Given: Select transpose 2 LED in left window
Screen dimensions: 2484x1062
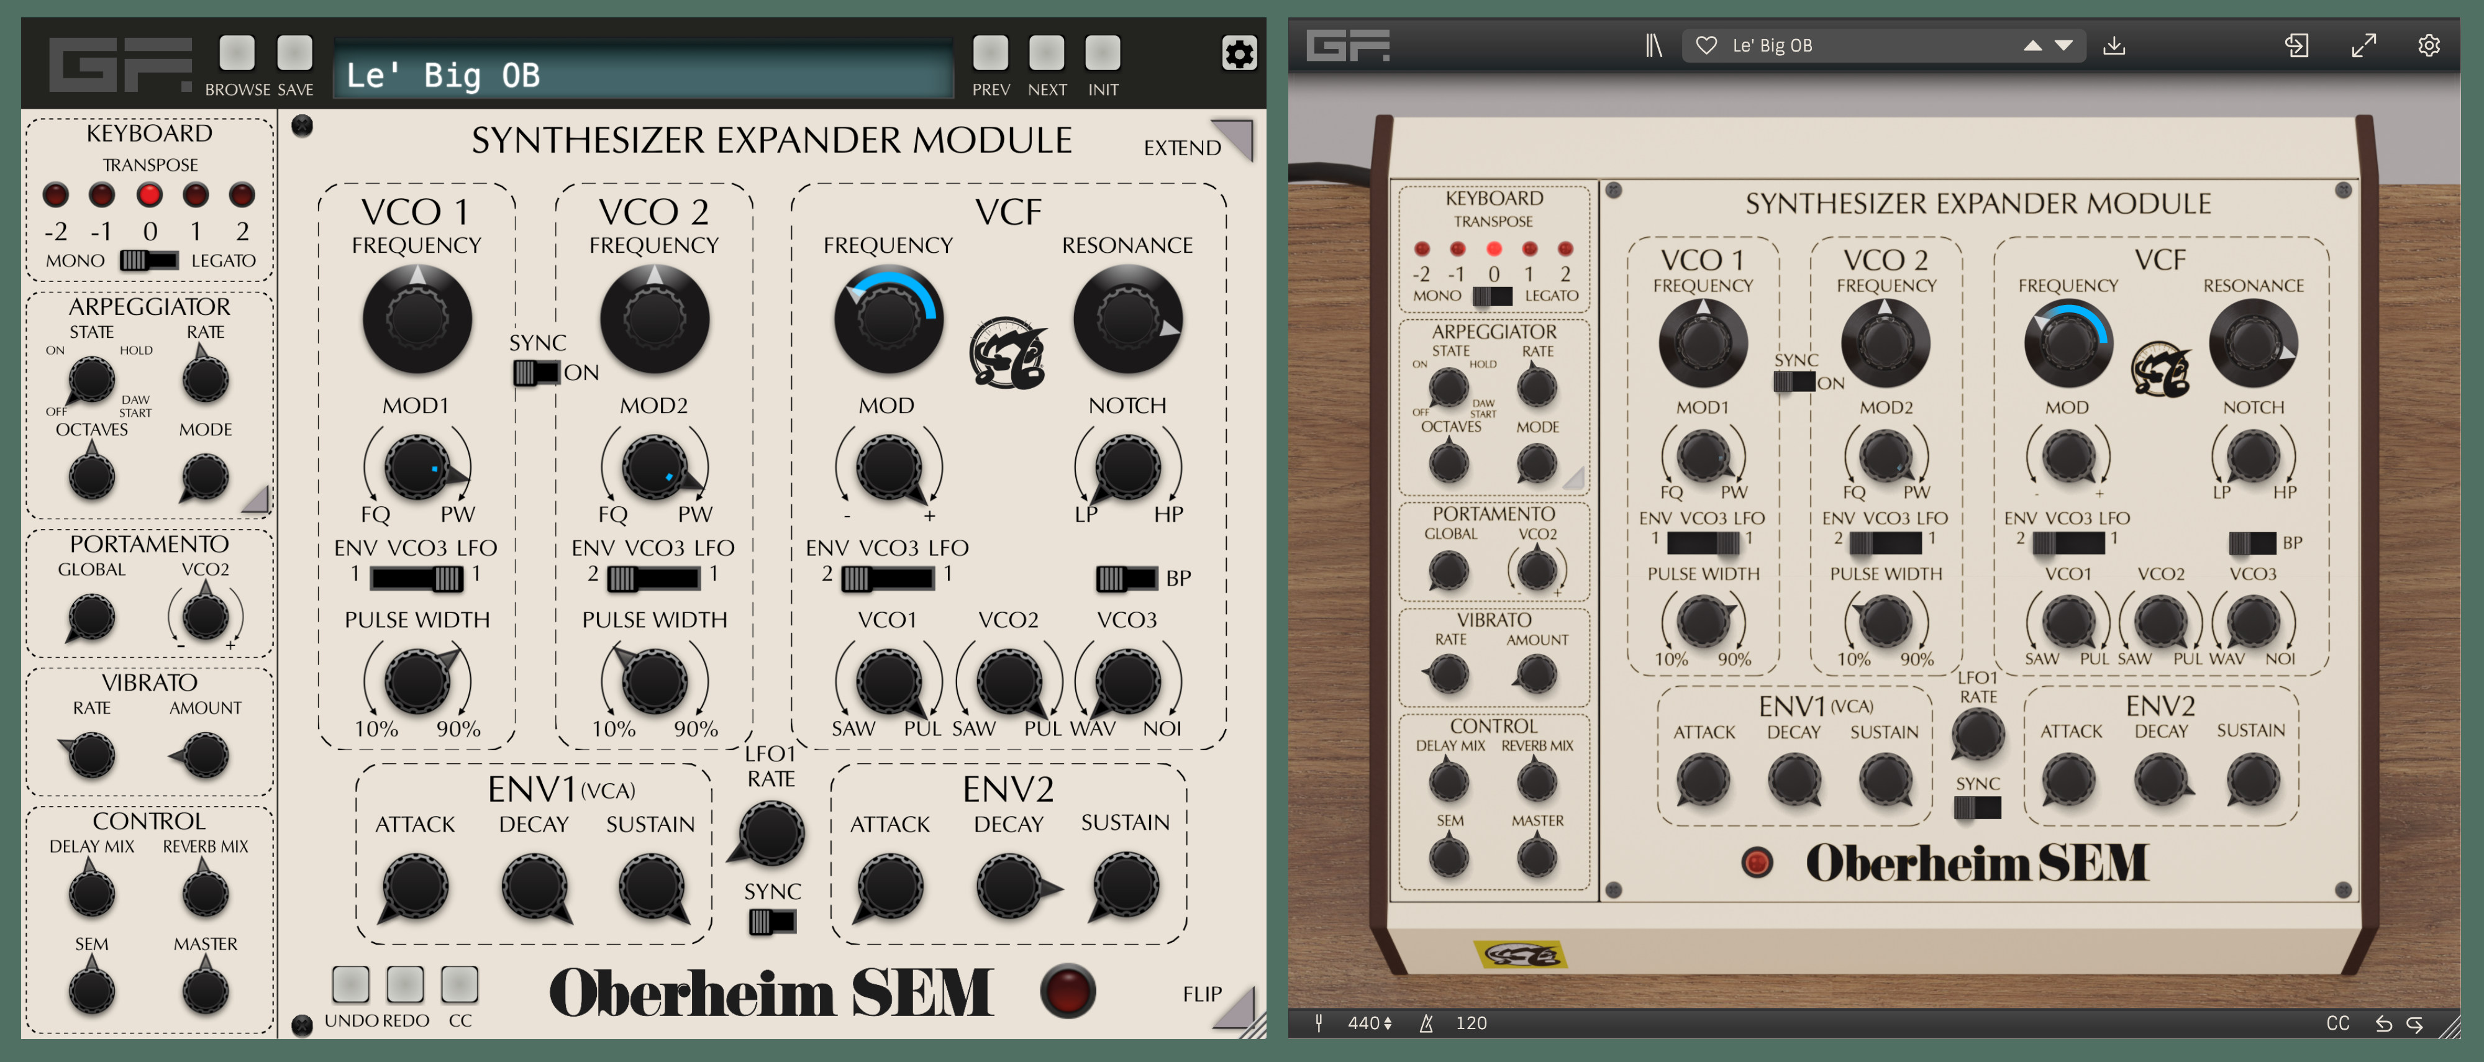Looking at the screenshot, I should [x=242, y=194].
